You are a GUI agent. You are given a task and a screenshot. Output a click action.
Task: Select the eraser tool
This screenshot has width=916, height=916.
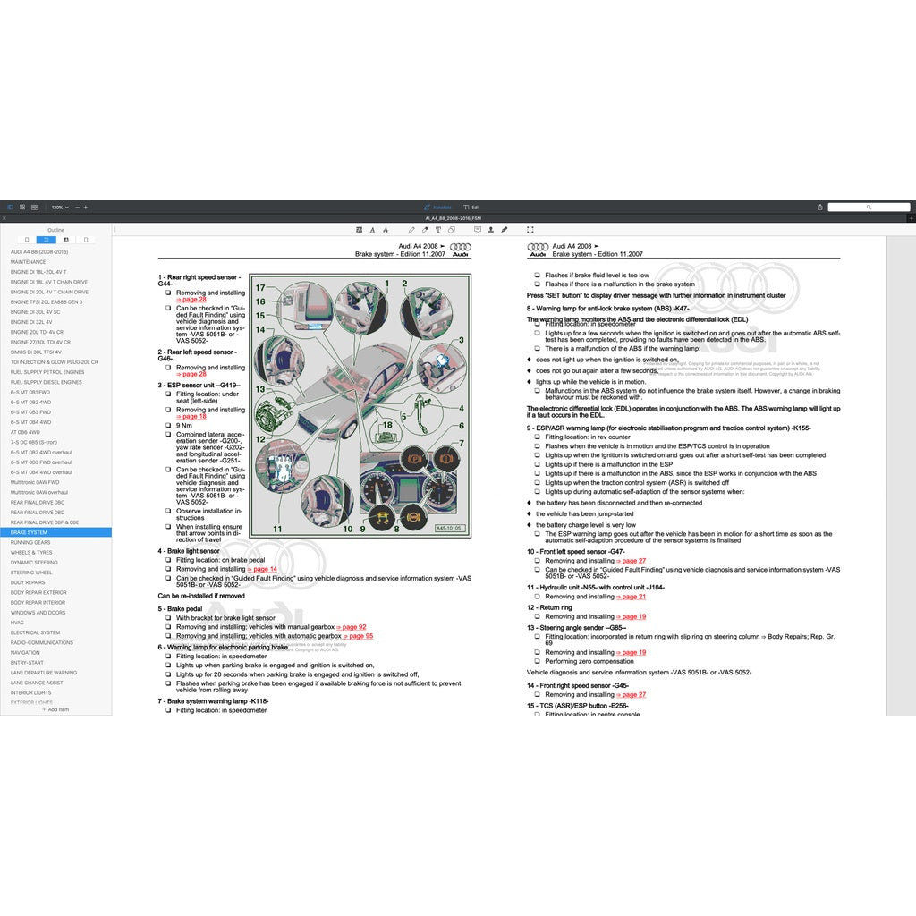coord(425,230)
